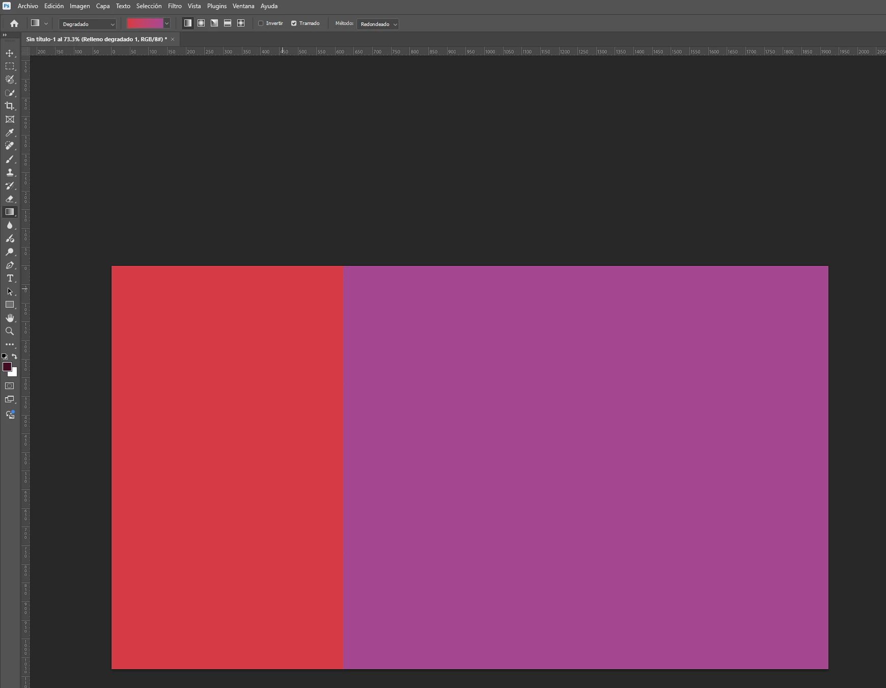Viewport: 886px width, 688px height.
Task: Open the Ayuda menu
Action: pyautogui.click(x=269, y=6)
